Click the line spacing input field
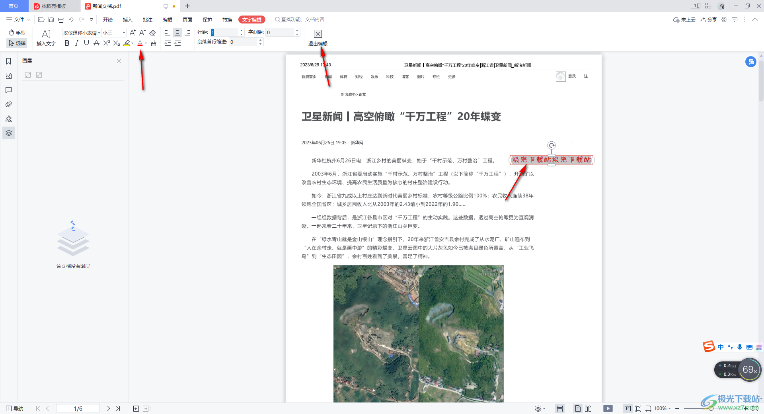The image size is (764, 414). tap(224, 32)
